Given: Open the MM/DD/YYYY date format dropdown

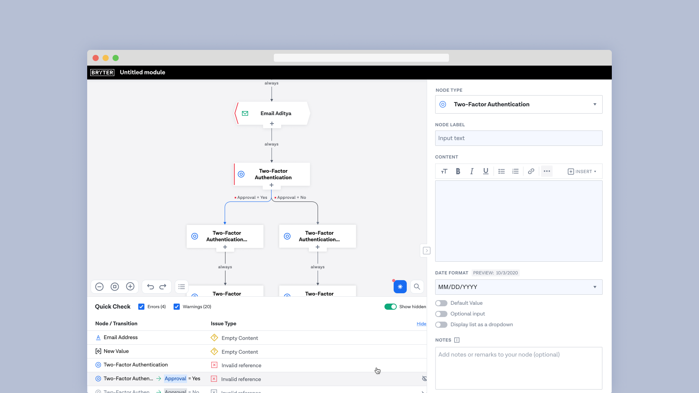Looking at the screenshot, I should (x=518, y=287).
